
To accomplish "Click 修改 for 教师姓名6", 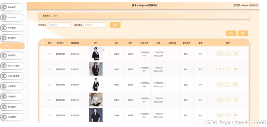I will pyautogui.click(x=228, y=84).
